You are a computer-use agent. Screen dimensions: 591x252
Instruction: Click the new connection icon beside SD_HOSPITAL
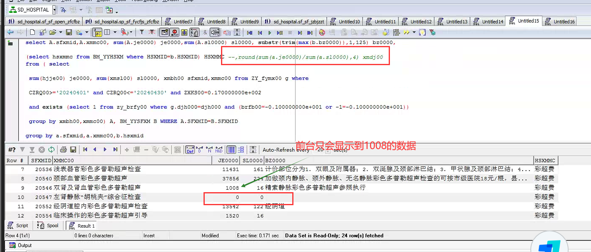point(63,10)
